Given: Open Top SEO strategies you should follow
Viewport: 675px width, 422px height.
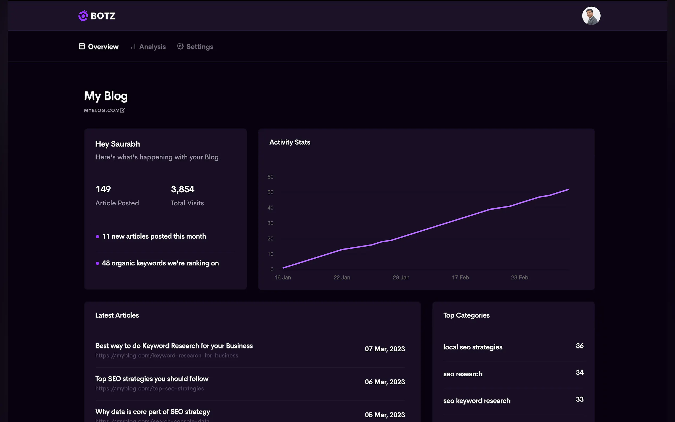Looking at the screenshot, I should pyautogui.click(x=152, y=378).
